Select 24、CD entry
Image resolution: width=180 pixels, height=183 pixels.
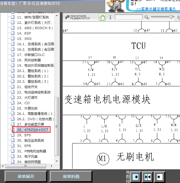tap(23, 103)
